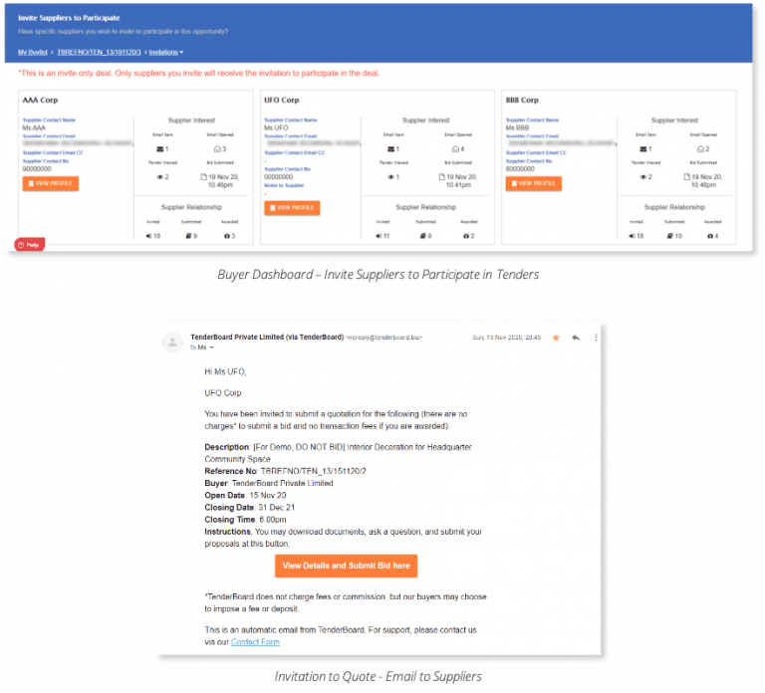Click the invited megaphone icon in UFO Corp card
Image resolution: width=765 pixels, height=693 pixels.
(379, 236)
